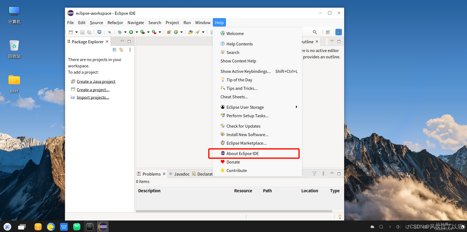This screenshot has height=232, width=467.
Task: Click the New Java Class icon
Action: tap(176, 32)
